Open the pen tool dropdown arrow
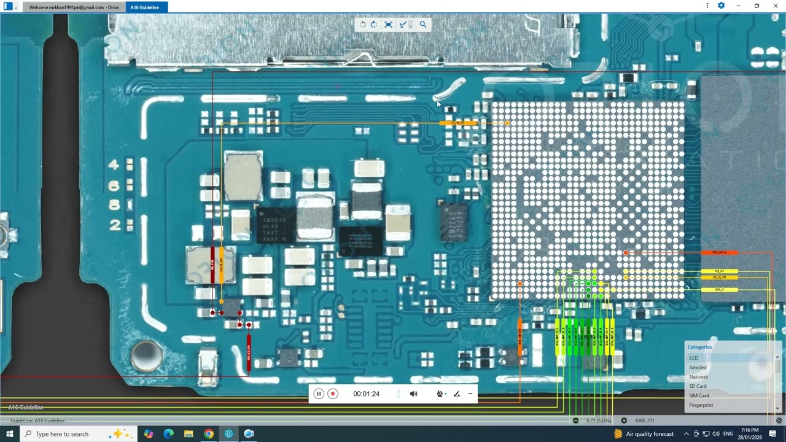This screenshot has height=442, width=786. [x=410, y=26]
